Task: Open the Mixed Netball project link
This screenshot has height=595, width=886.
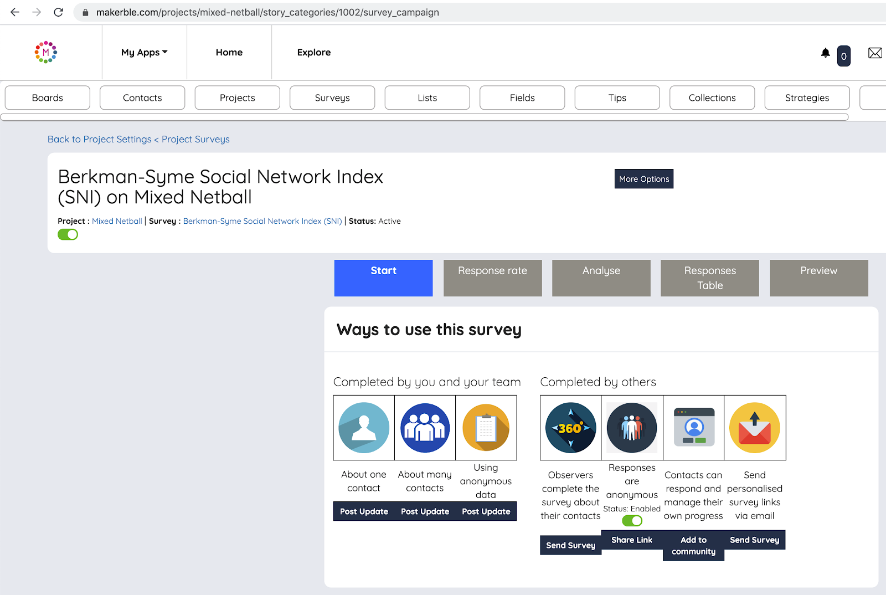Action: [x=117, y=221]
